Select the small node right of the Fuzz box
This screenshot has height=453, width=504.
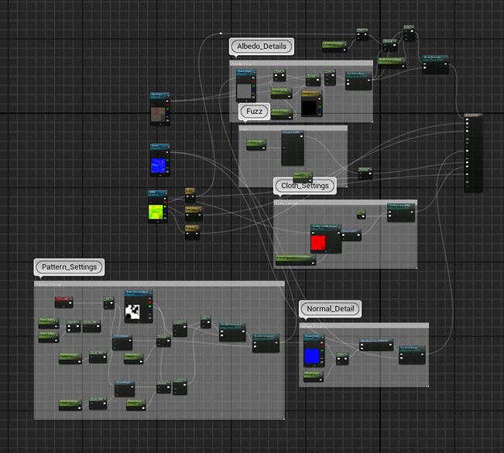(x=365, y=173)
